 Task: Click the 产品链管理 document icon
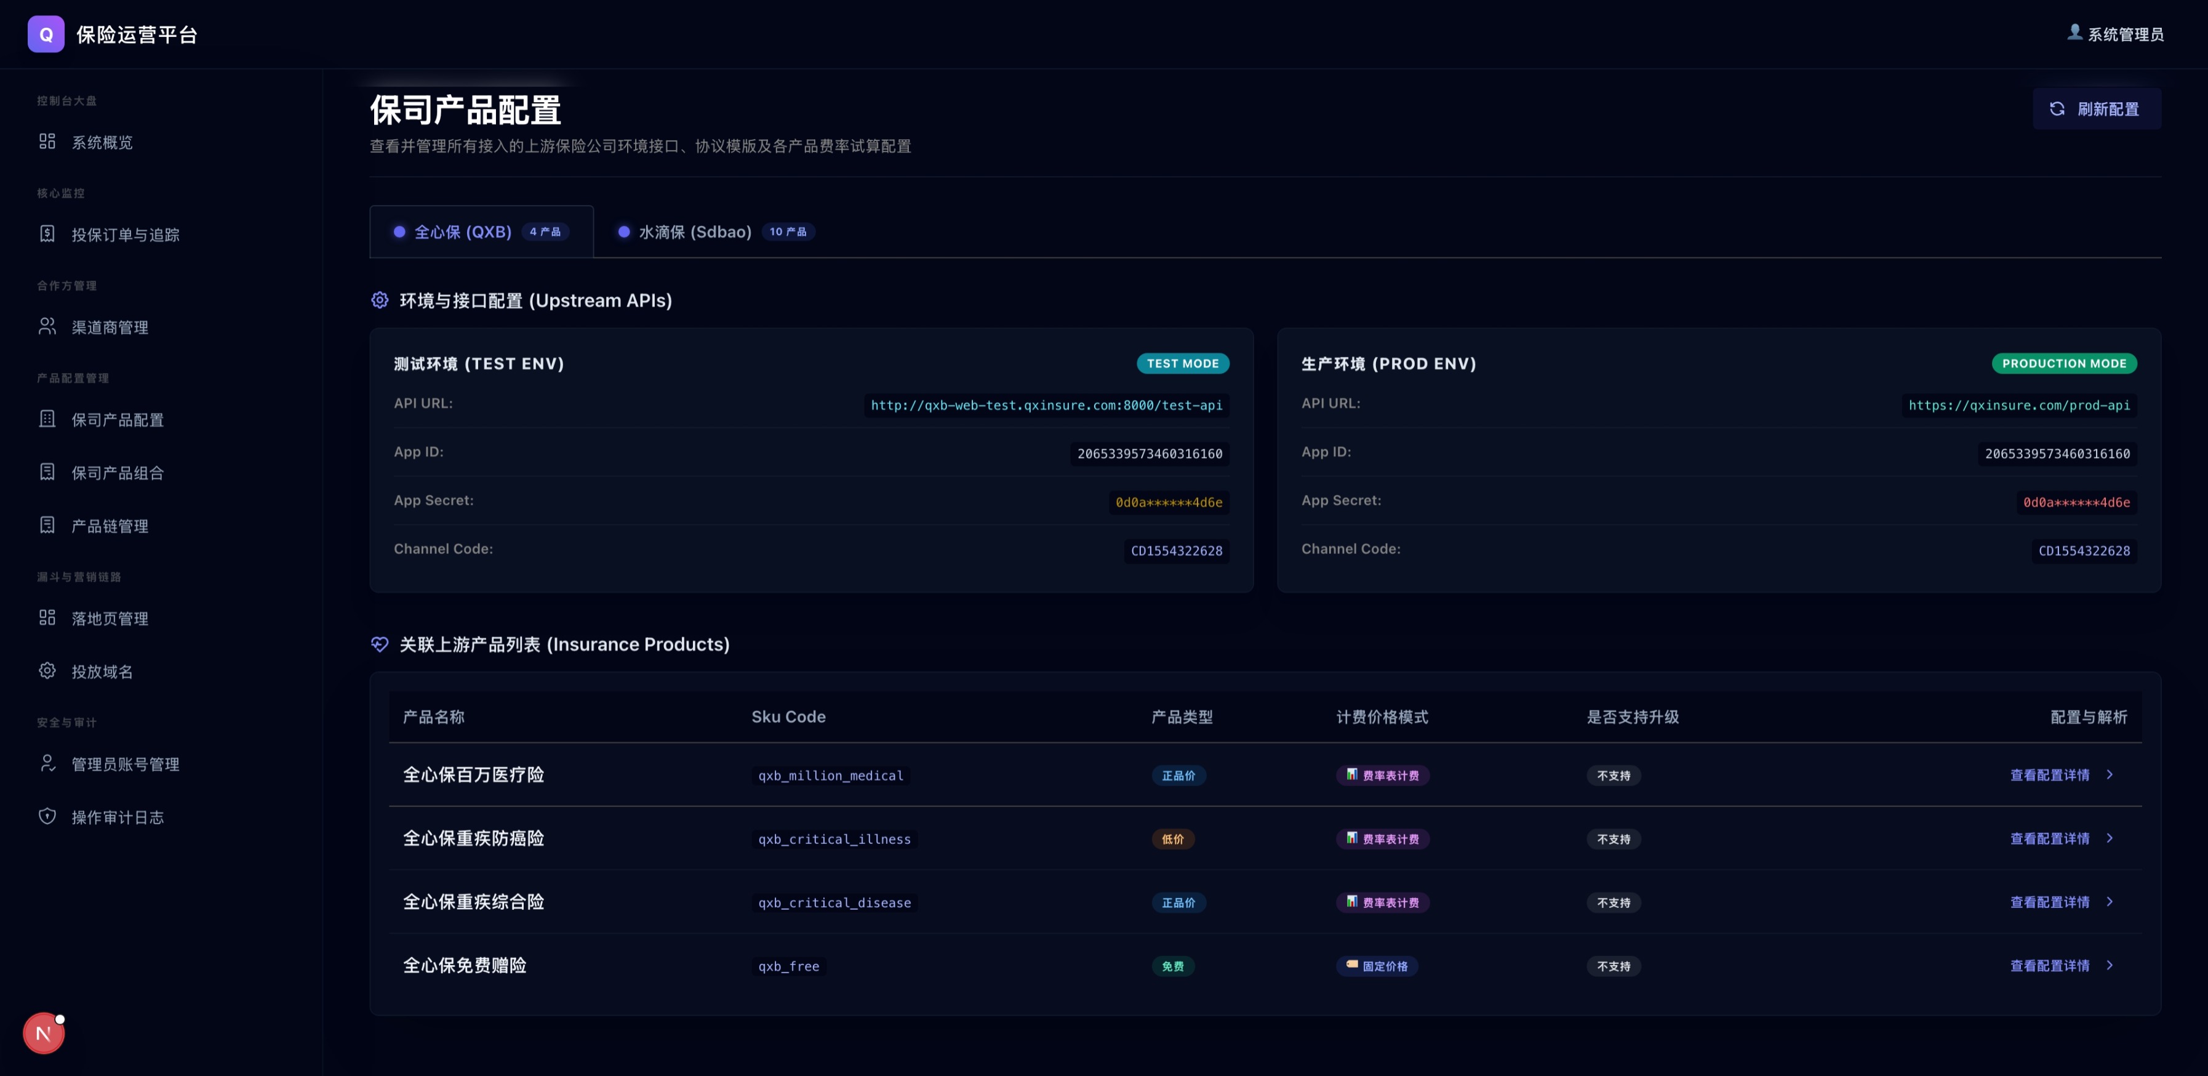47,526
